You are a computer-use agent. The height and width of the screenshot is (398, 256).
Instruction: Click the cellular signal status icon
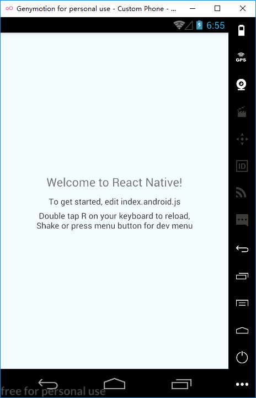[x=189, y=25]
